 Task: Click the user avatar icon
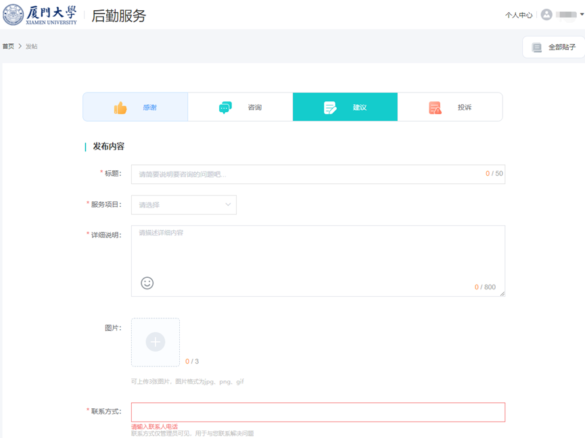pos(546,15)
